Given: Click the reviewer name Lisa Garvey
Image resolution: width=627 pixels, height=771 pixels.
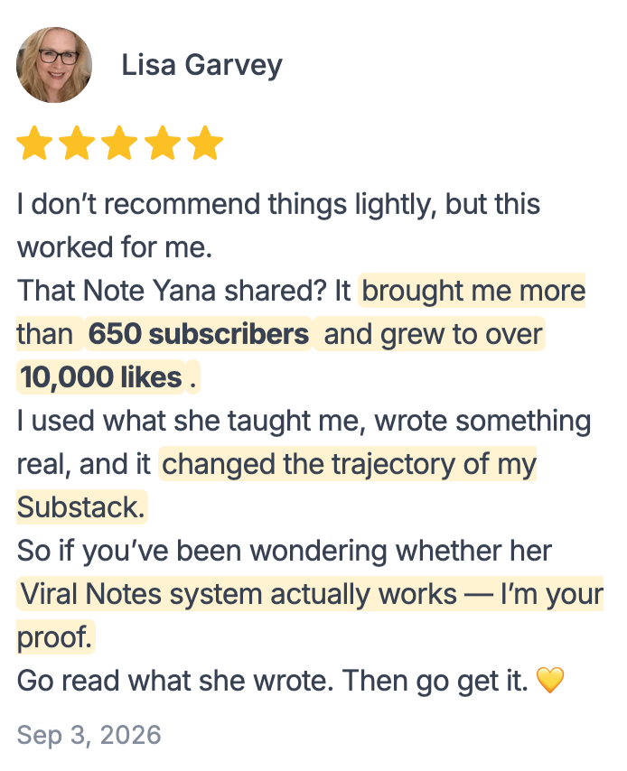Looking at the screenshot, I should [201, 65].
